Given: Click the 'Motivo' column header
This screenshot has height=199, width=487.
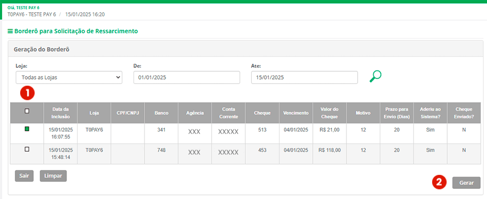Looking at the screenshot, I should click(x=363, y=113).
